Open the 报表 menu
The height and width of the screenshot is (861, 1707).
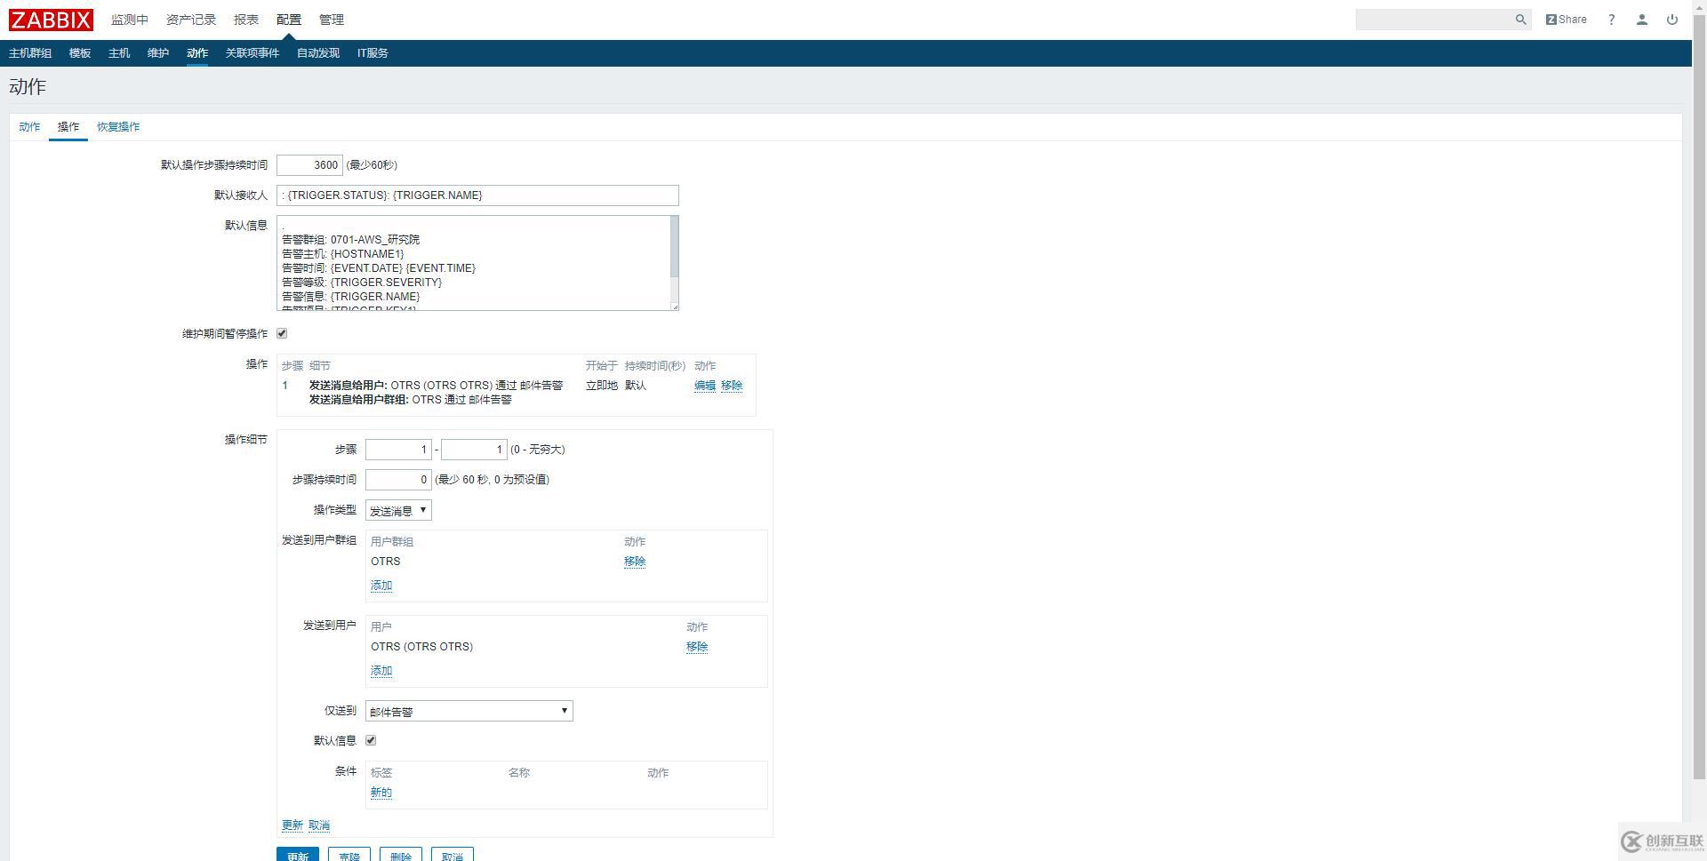click(x=246, y=20)
